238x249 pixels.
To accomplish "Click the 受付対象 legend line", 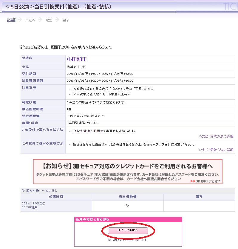I will [40, 191].
